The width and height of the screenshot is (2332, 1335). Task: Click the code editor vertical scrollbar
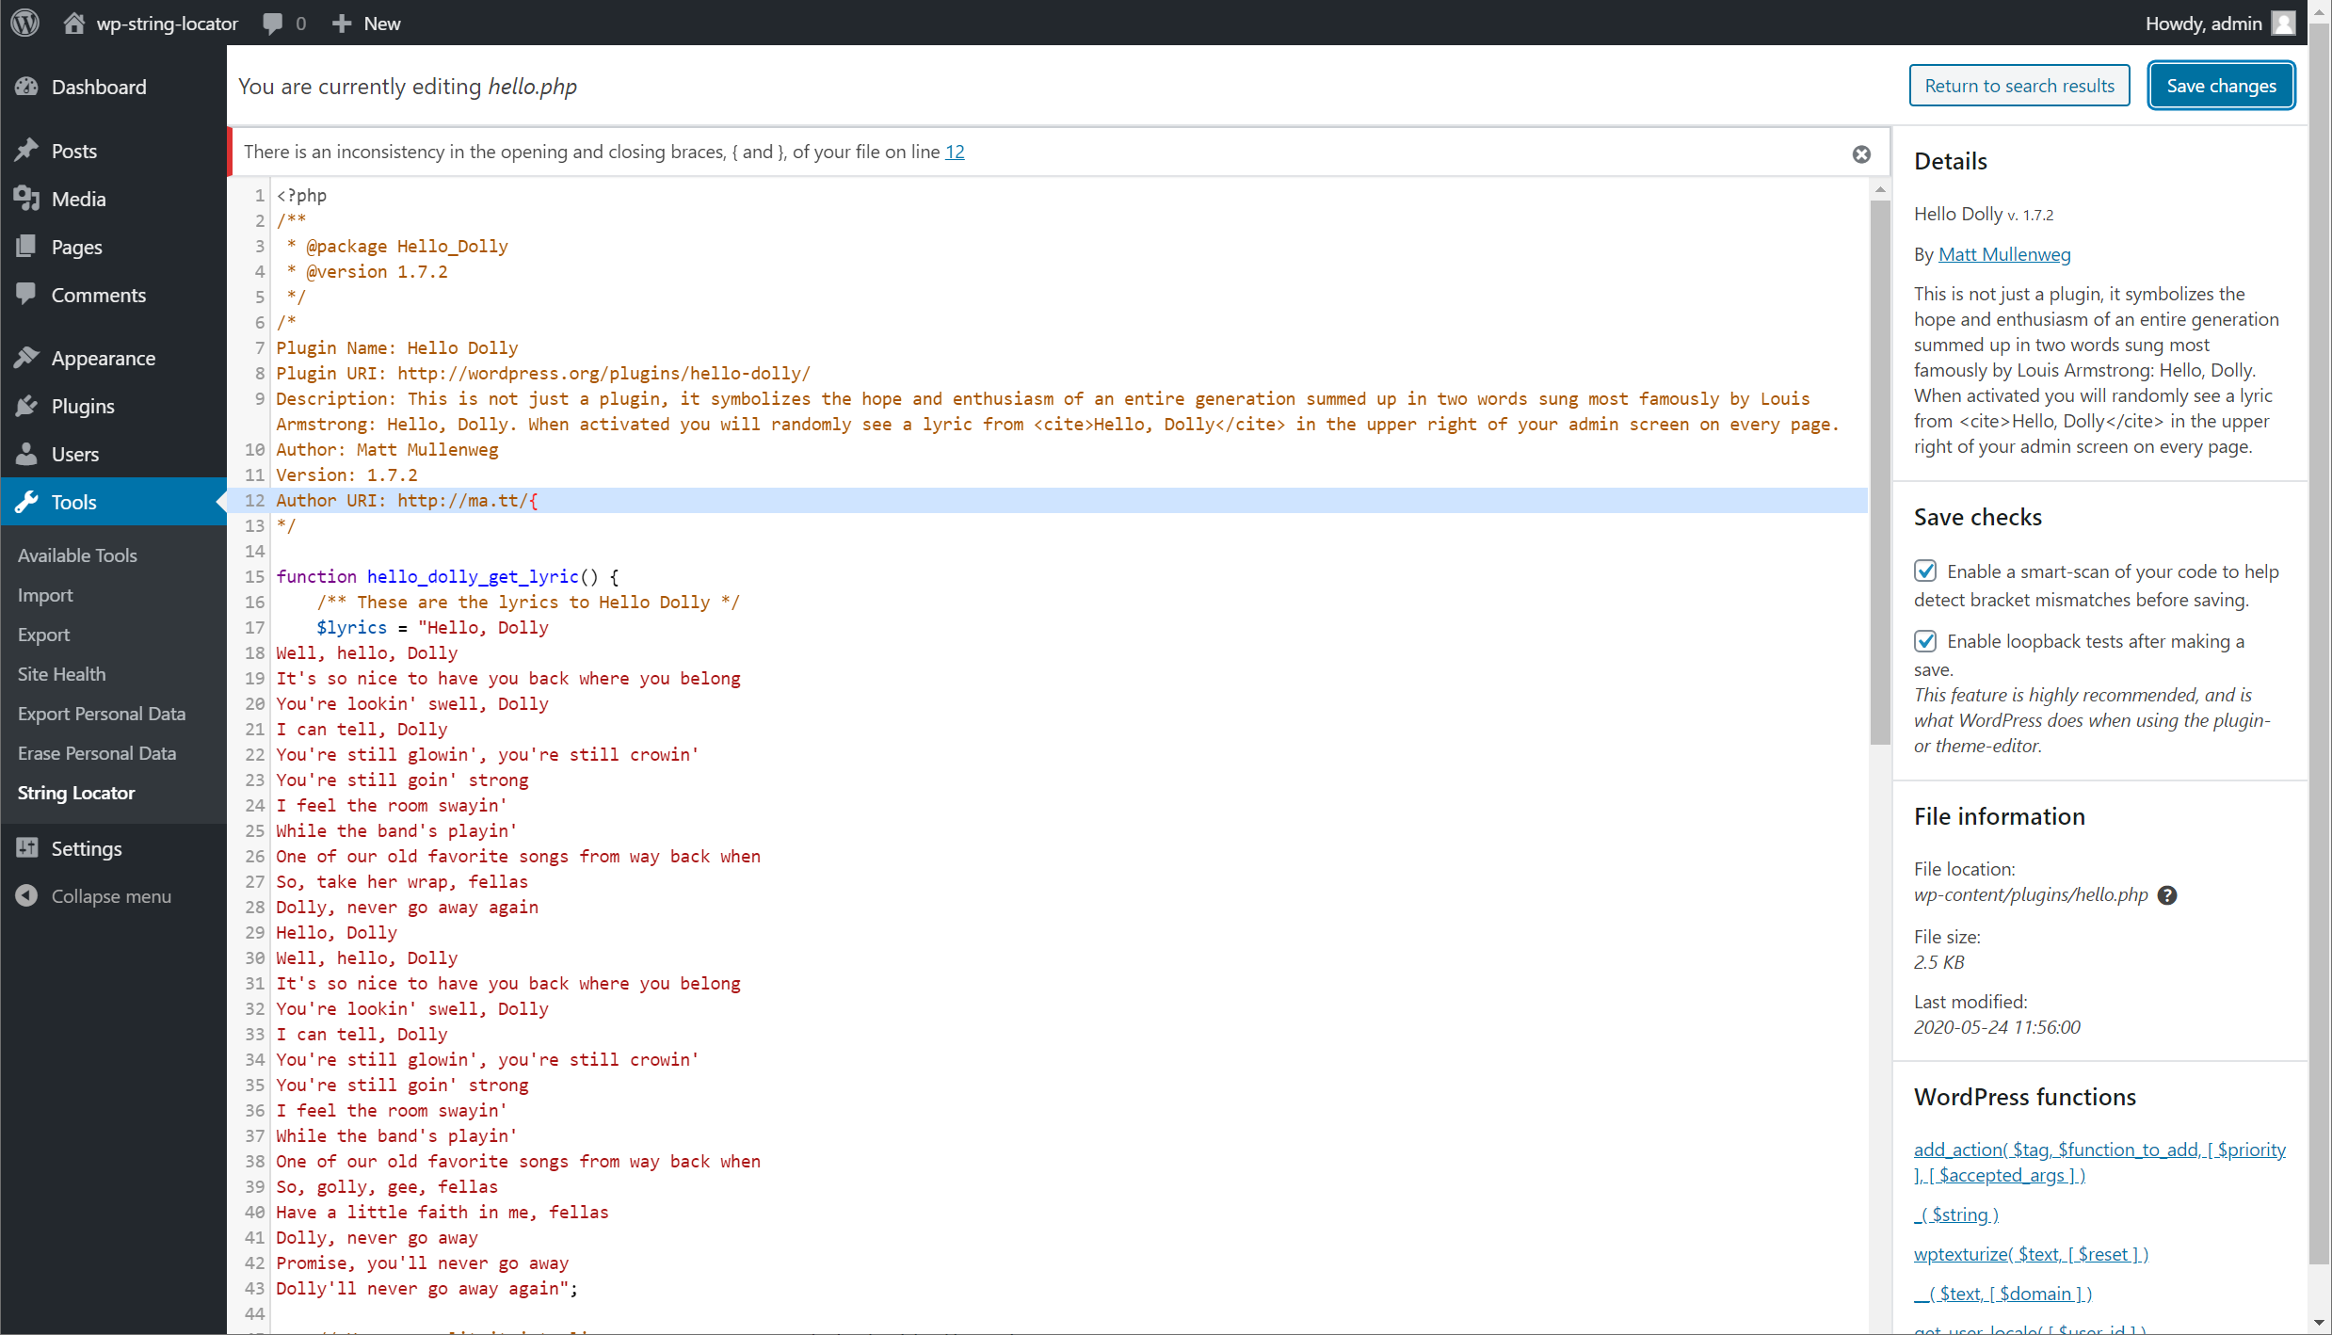click(1879, 471)
